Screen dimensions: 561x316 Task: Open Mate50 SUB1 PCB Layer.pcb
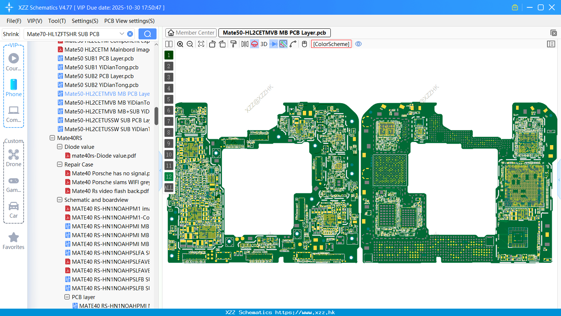coord(99,58)
